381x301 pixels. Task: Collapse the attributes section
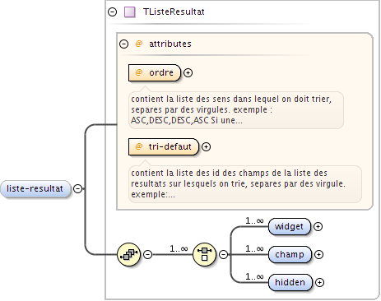[123, 44]
